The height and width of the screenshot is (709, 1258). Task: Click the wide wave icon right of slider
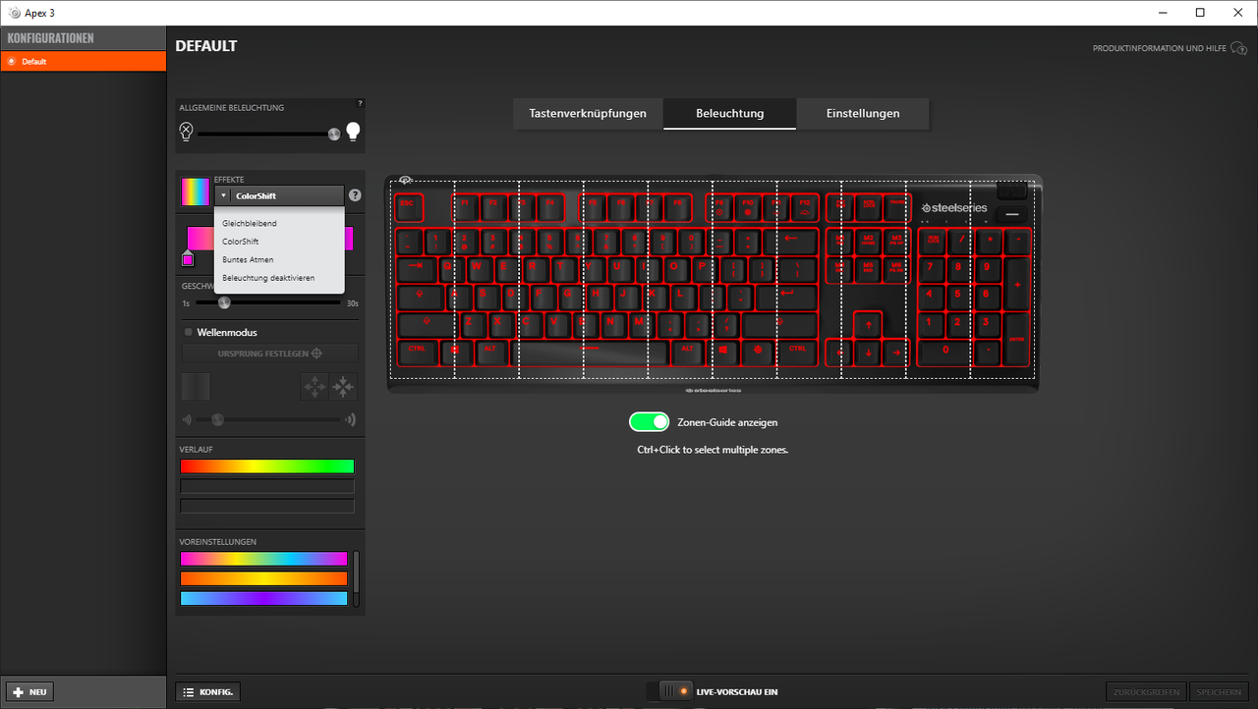click(x=349, y=419)
